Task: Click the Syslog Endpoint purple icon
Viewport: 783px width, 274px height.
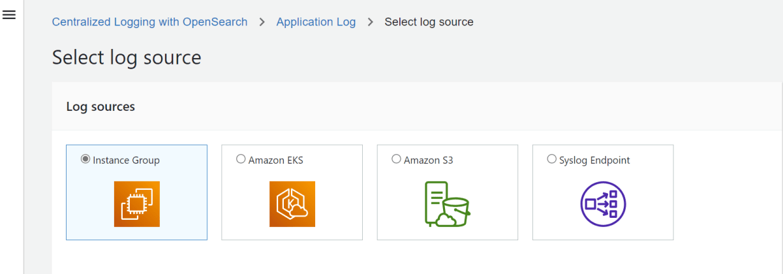Action: pyautogui.click(x=603, y=204)
